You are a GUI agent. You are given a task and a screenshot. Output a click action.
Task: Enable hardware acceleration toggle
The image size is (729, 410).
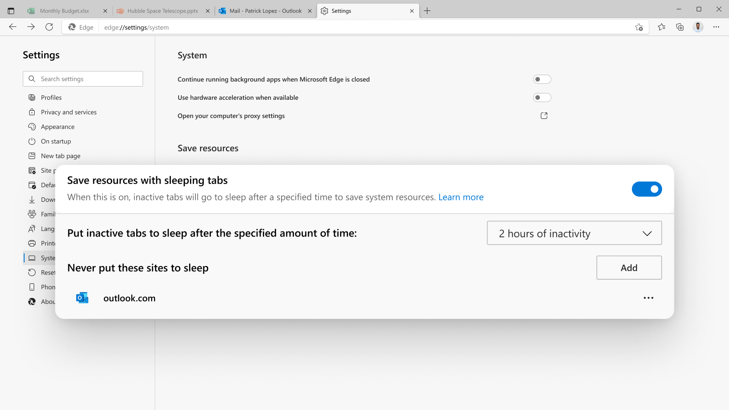[542, 97]
